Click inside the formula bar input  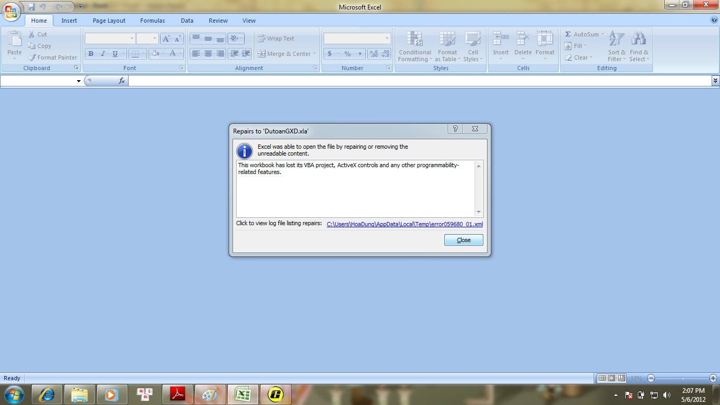click(420, 81)
